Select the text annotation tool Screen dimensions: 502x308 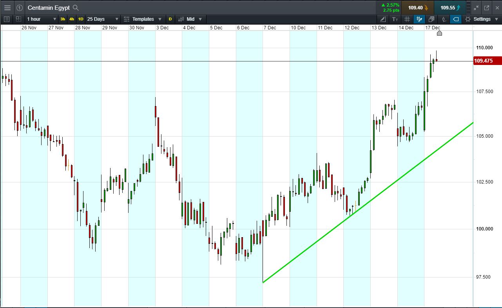click(x=395, y=19)
